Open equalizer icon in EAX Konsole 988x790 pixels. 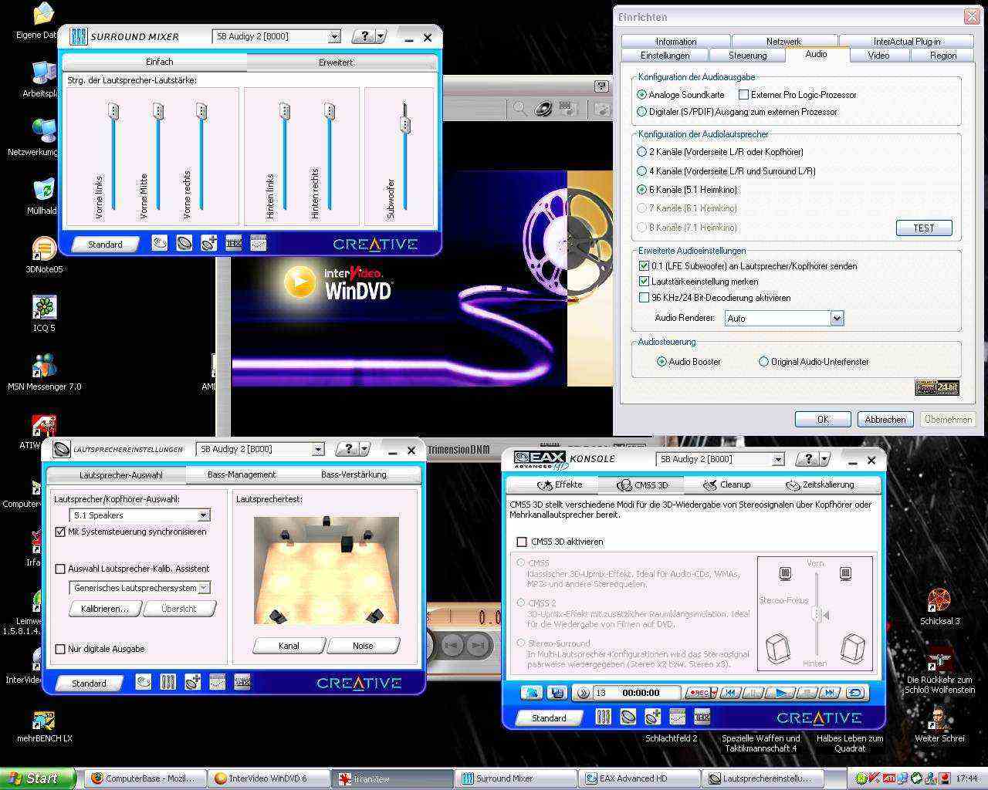tap(677, 717)
